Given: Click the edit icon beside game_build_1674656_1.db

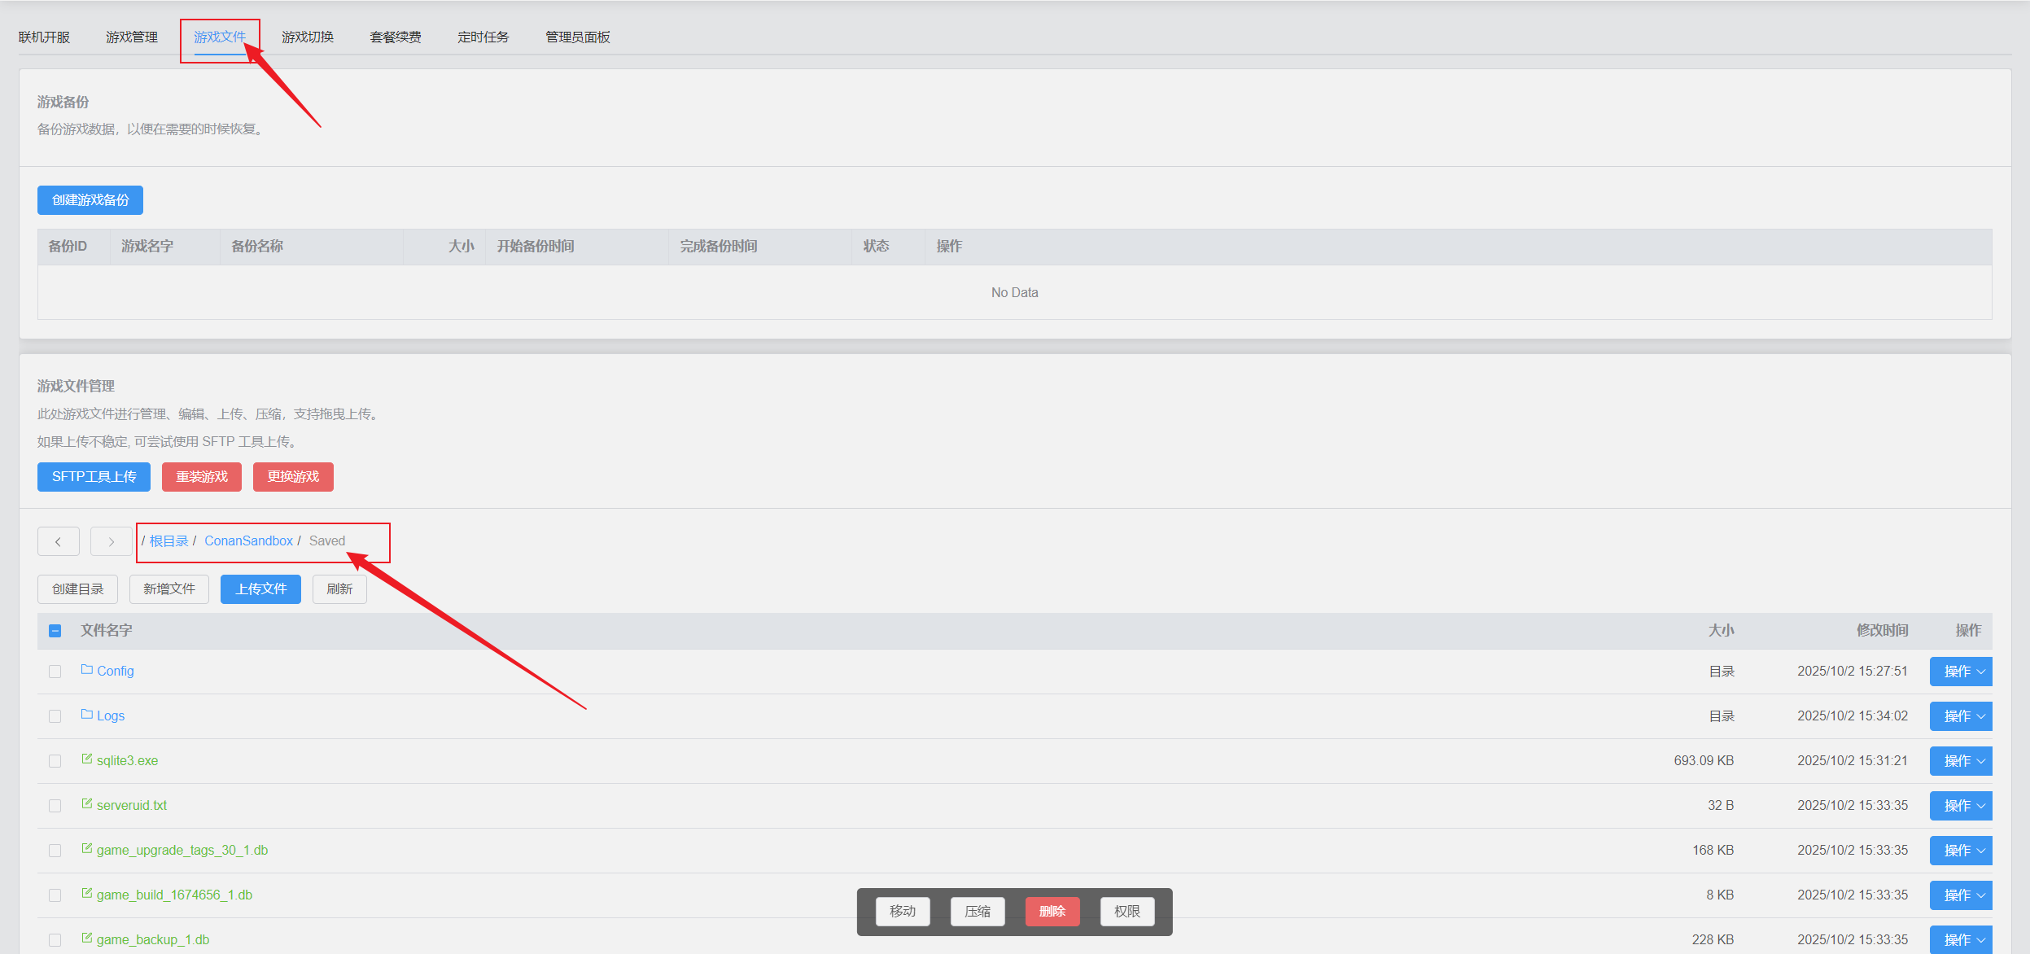Looking at the screenshot, I should [x=87, y=894].
